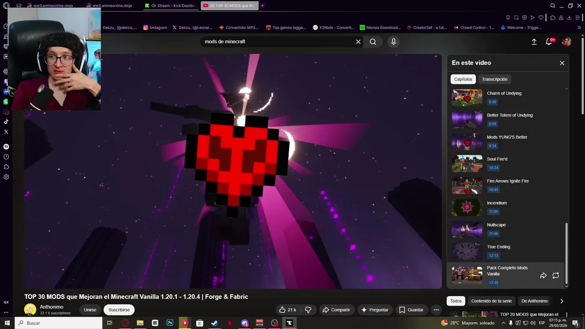Click the Unirse button
585x329 pixels.
pyautogui.click(x=90, y=310)
